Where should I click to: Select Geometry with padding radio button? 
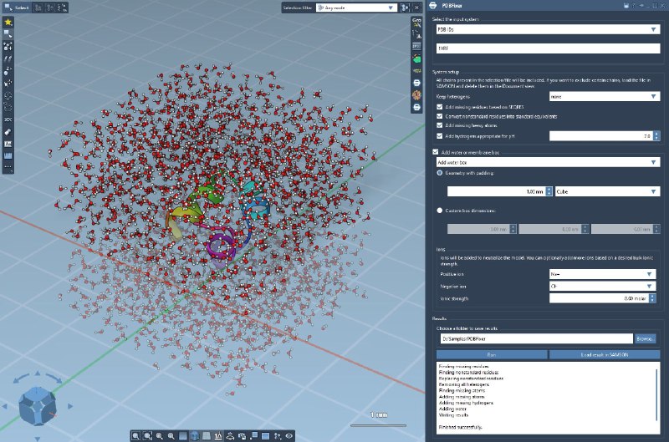[x=440, y=173]
